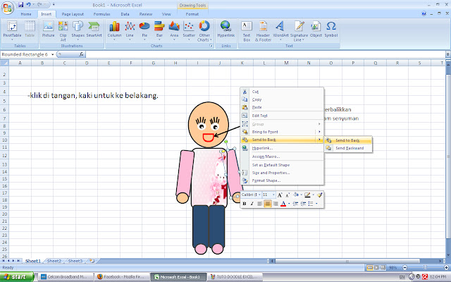This screenshot has height=282, width=451.
Task: Open Size and Properties... dialog
Action: coord(282,173)
